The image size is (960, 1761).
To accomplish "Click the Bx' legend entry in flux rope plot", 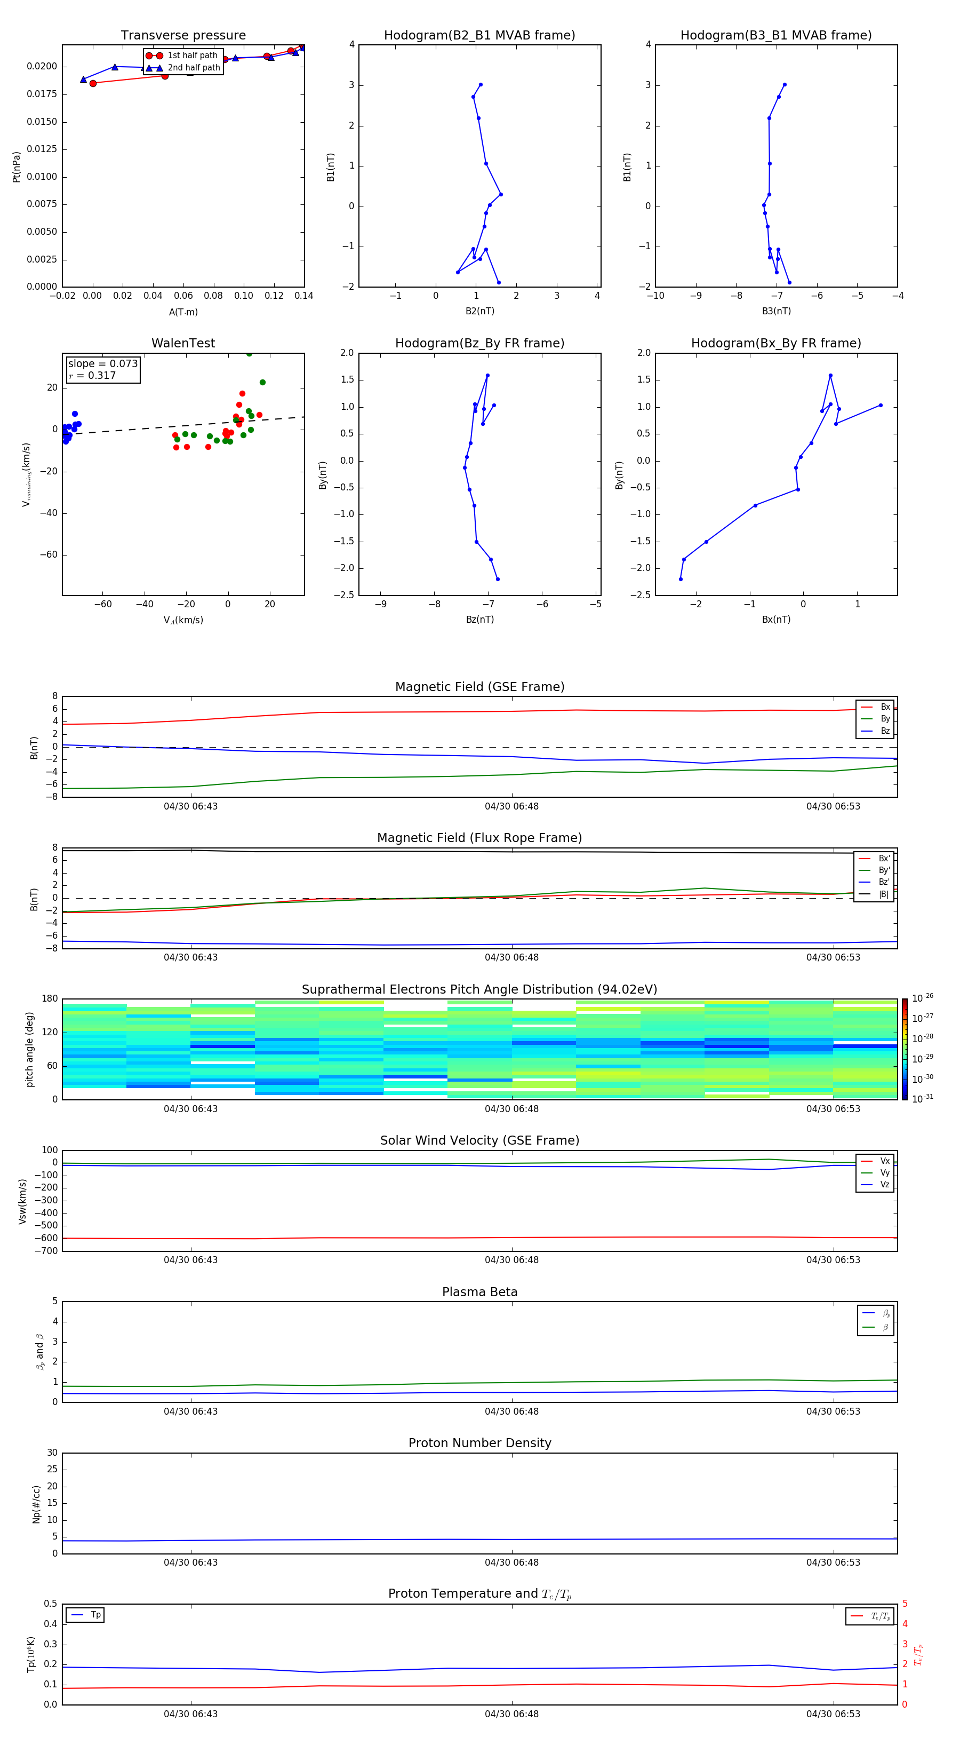I will coord(874,859).
